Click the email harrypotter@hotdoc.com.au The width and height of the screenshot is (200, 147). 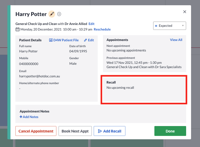click(x=39, y=76)
